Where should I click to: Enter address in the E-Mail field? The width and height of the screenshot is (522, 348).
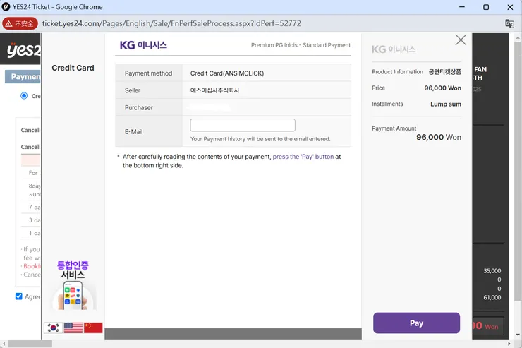[x=243, y=125]
